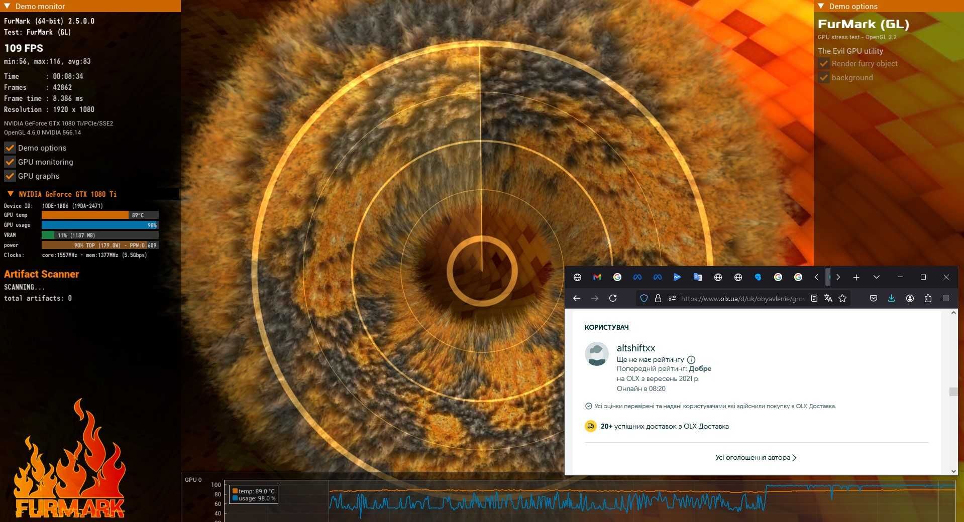Uncheck the Demo options checkbox
The height and width of the screenshot is (522, 964).
pyautogui.click(x=10, y=148)
